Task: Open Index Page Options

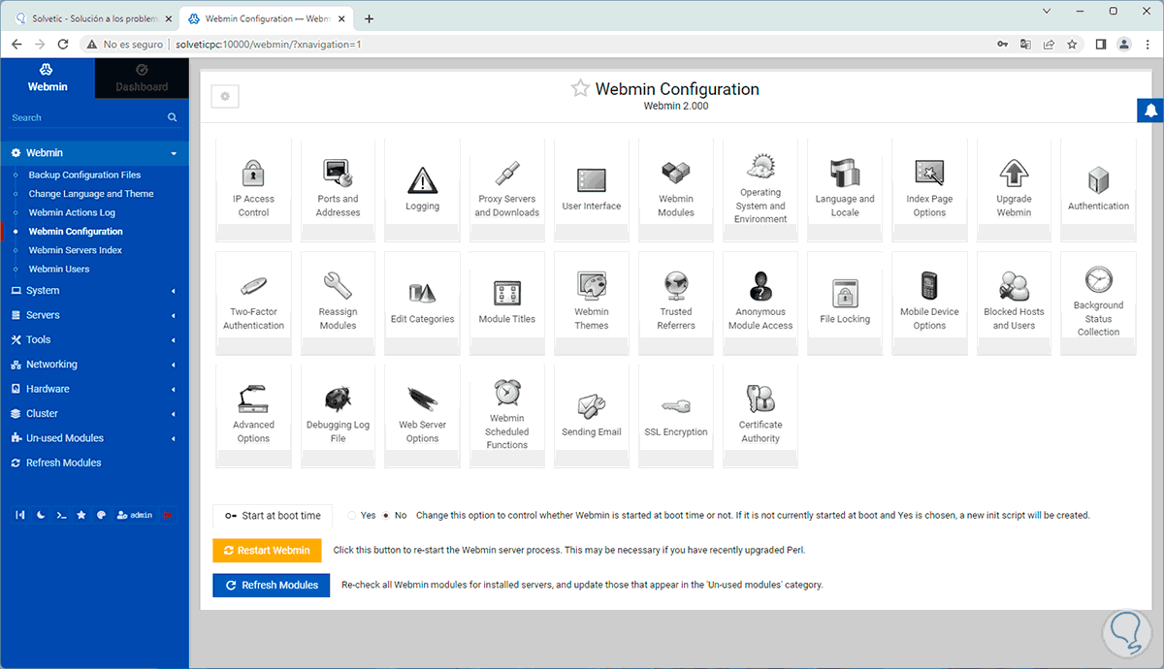Action: (929, 190)
